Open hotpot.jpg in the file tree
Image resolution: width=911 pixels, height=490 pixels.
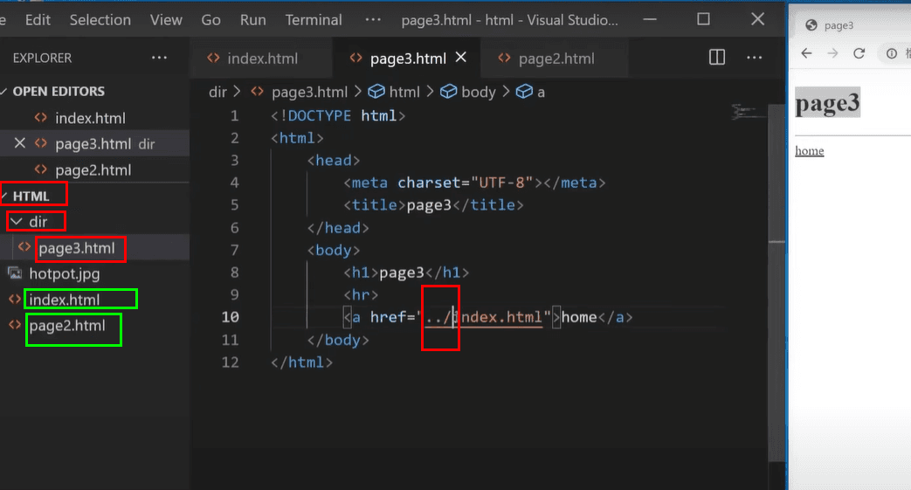[x=64, y=273]
